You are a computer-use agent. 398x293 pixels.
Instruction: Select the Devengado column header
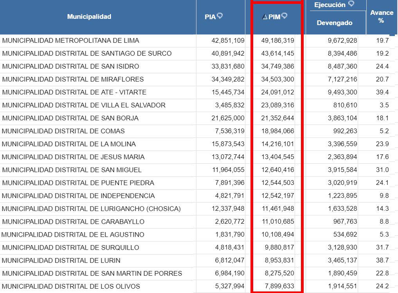335,23
